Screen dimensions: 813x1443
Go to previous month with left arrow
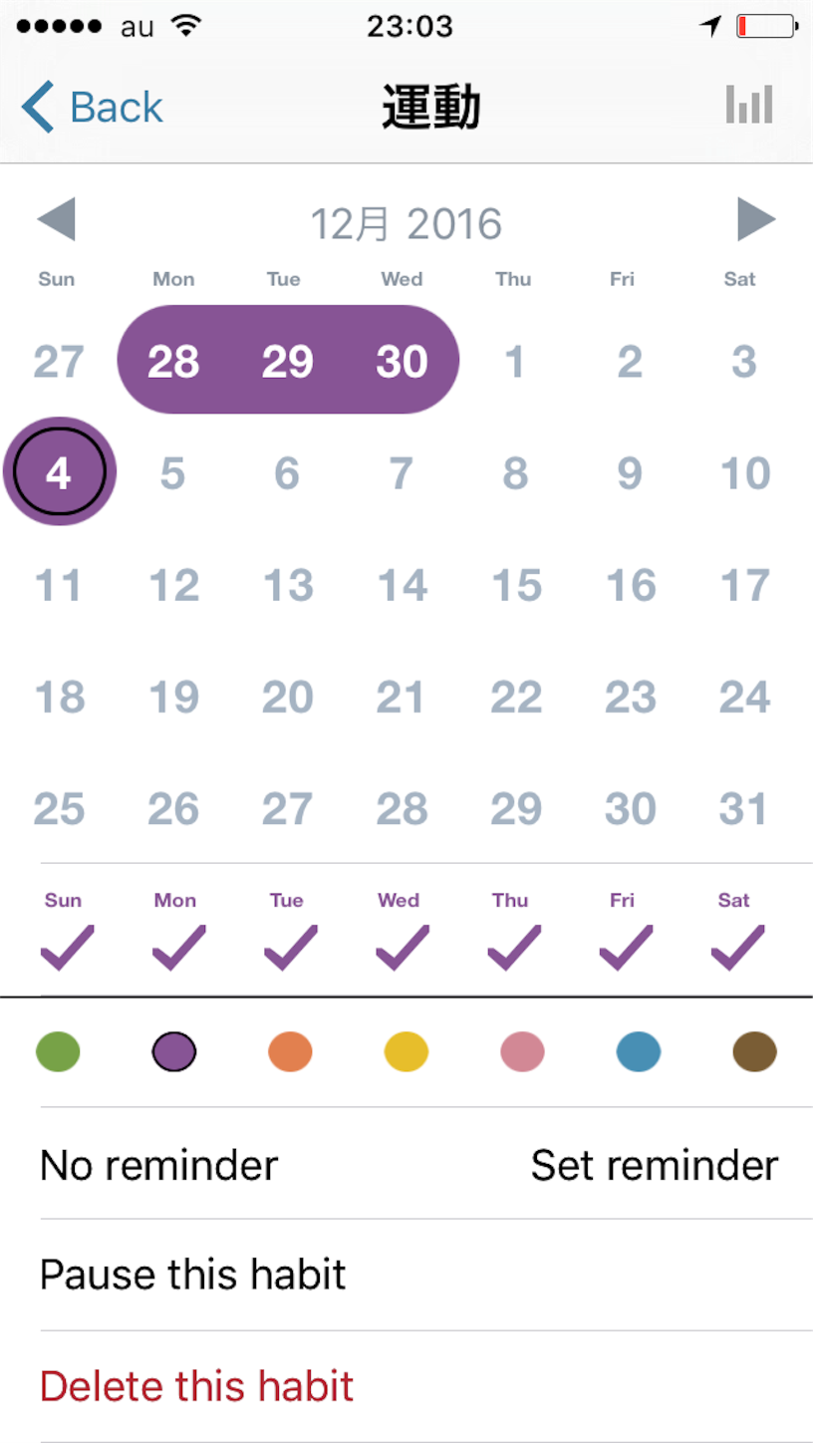point(56,219)
